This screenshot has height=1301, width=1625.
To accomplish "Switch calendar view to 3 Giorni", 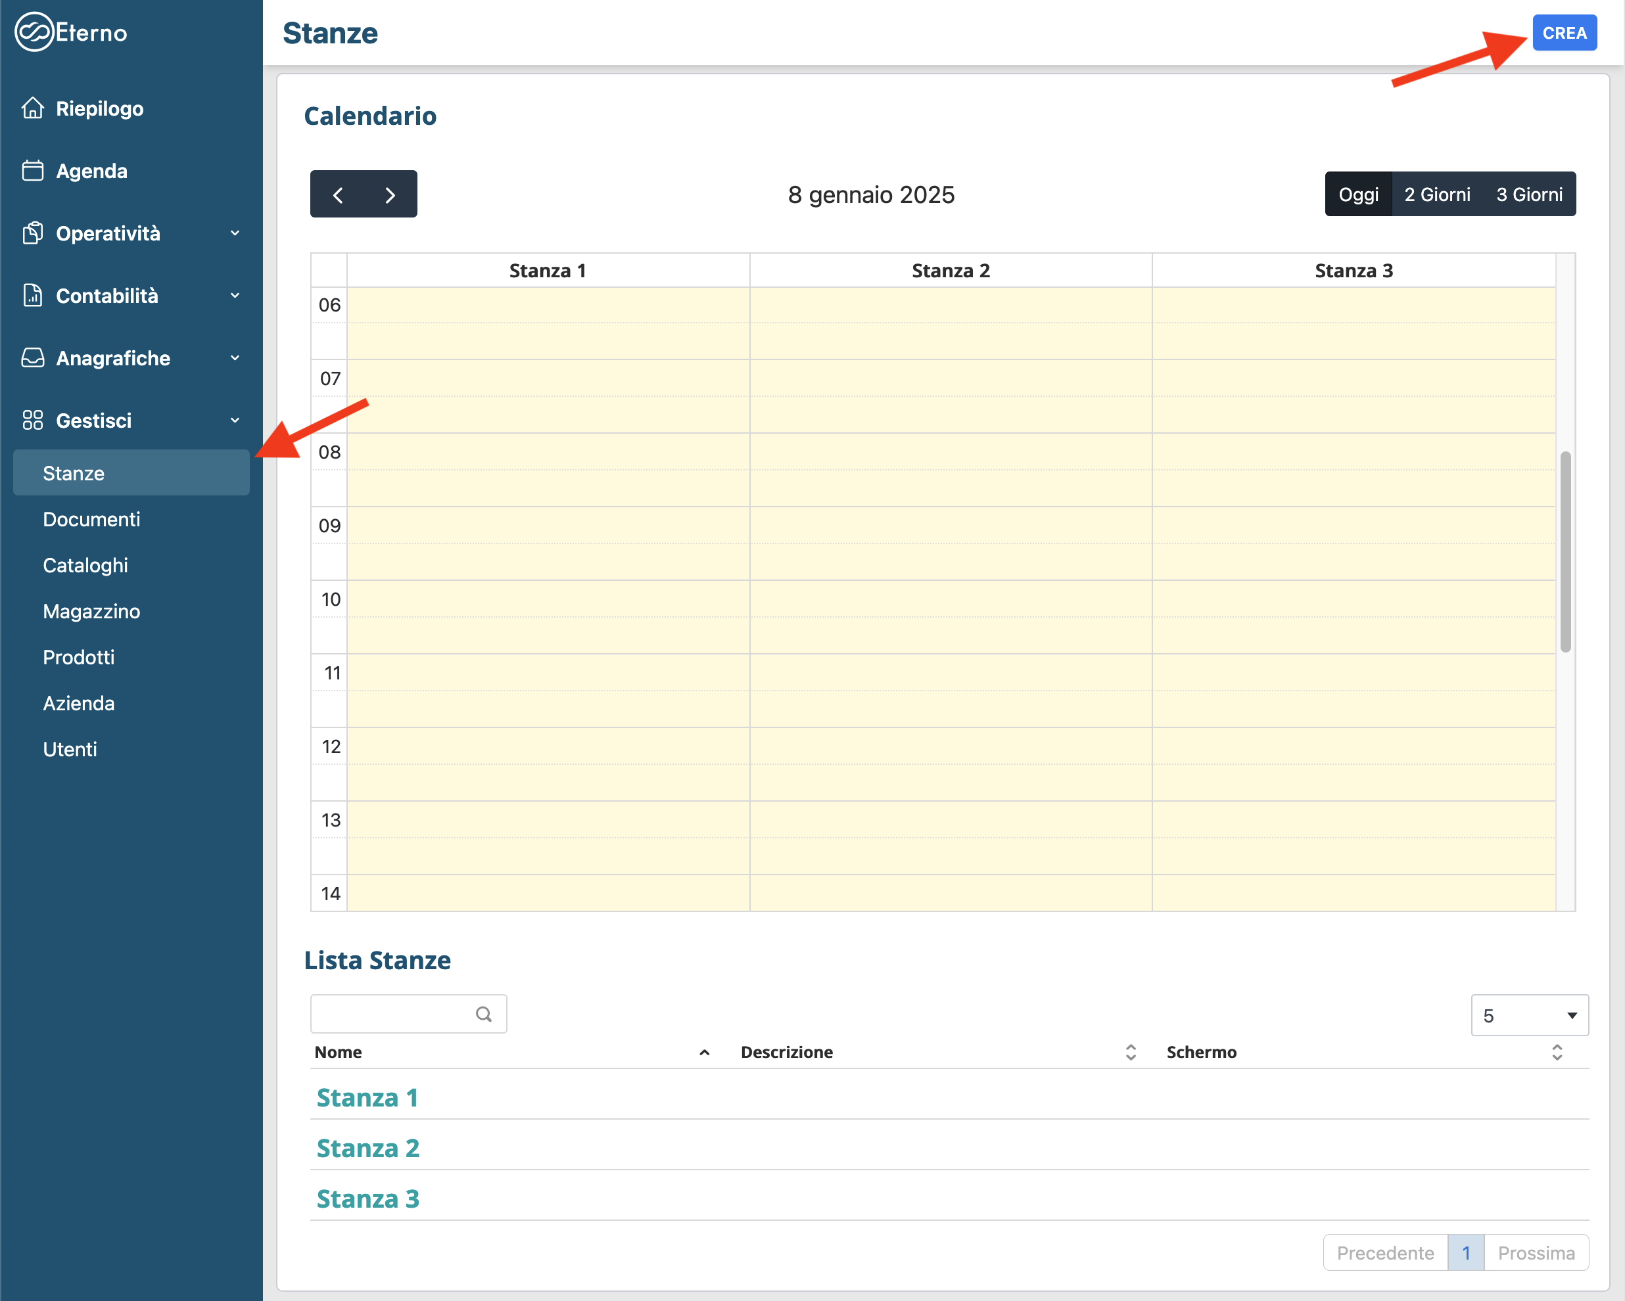I will pos(1528,194).
